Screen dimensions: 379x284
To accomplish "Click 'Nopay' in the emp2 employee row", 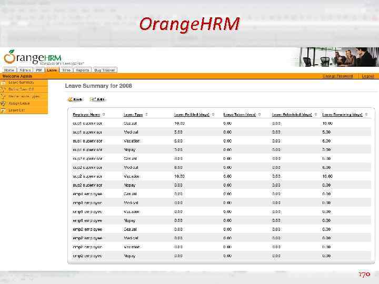I will pos(129,256).
